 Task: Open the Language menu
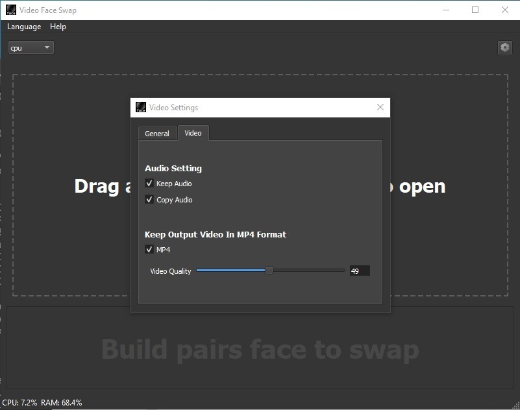coord(24,27)
